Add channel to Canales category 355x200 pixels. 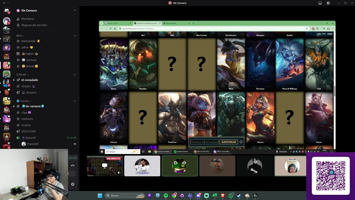pos(75,101)
